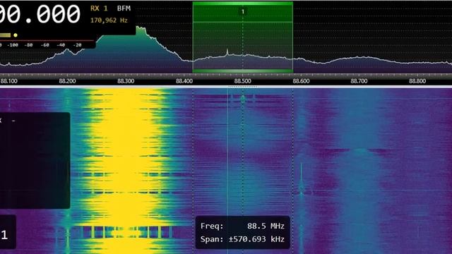Click the yellow squelch indicator dot
Viewport: 452px width, 254px height.
coord(16,35)
